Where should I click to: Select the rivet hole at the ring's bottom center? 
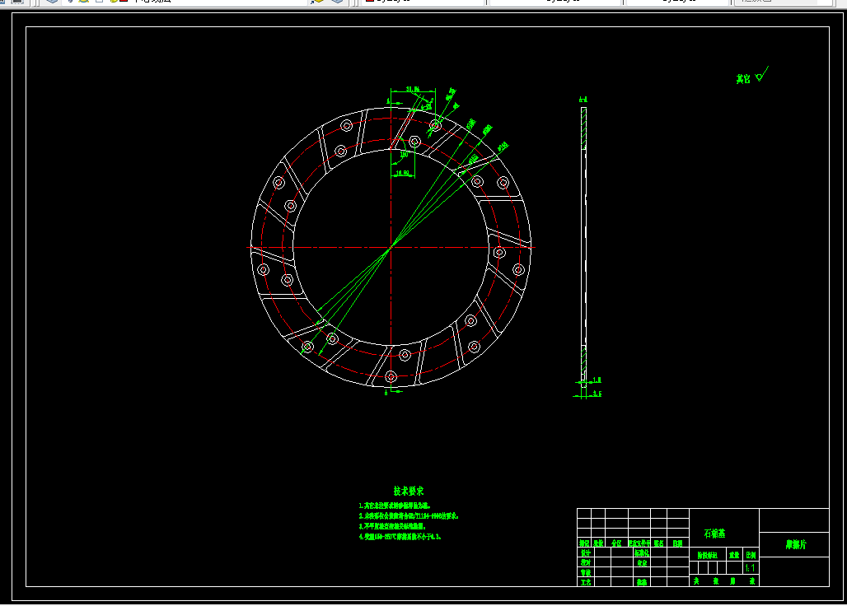click(x=391, y=376)
